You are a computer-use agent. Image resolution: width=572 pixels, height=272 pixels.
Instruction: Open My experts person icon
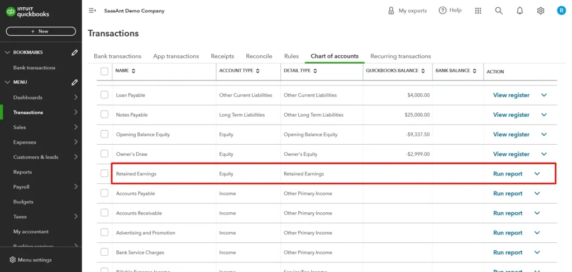tap(391, 11)
